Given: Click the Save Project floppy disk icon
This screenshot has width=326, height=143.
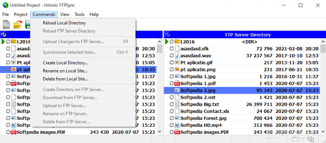Looking at the screenshot, I should pyautogui.click(x=28, y=24).
